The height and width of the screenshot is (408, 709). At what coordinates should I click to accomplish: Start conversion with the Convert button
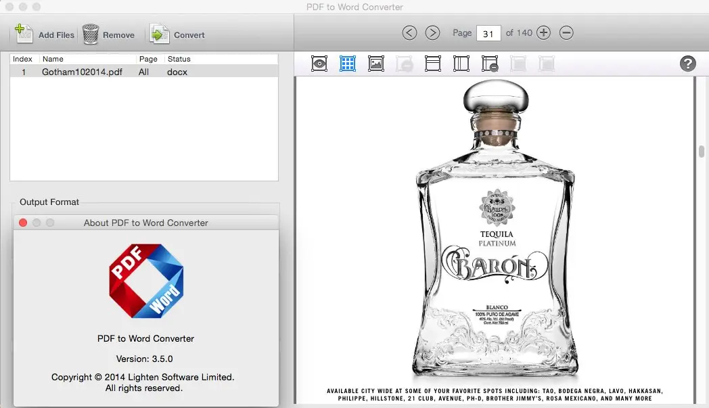click(x=177, y=35)
